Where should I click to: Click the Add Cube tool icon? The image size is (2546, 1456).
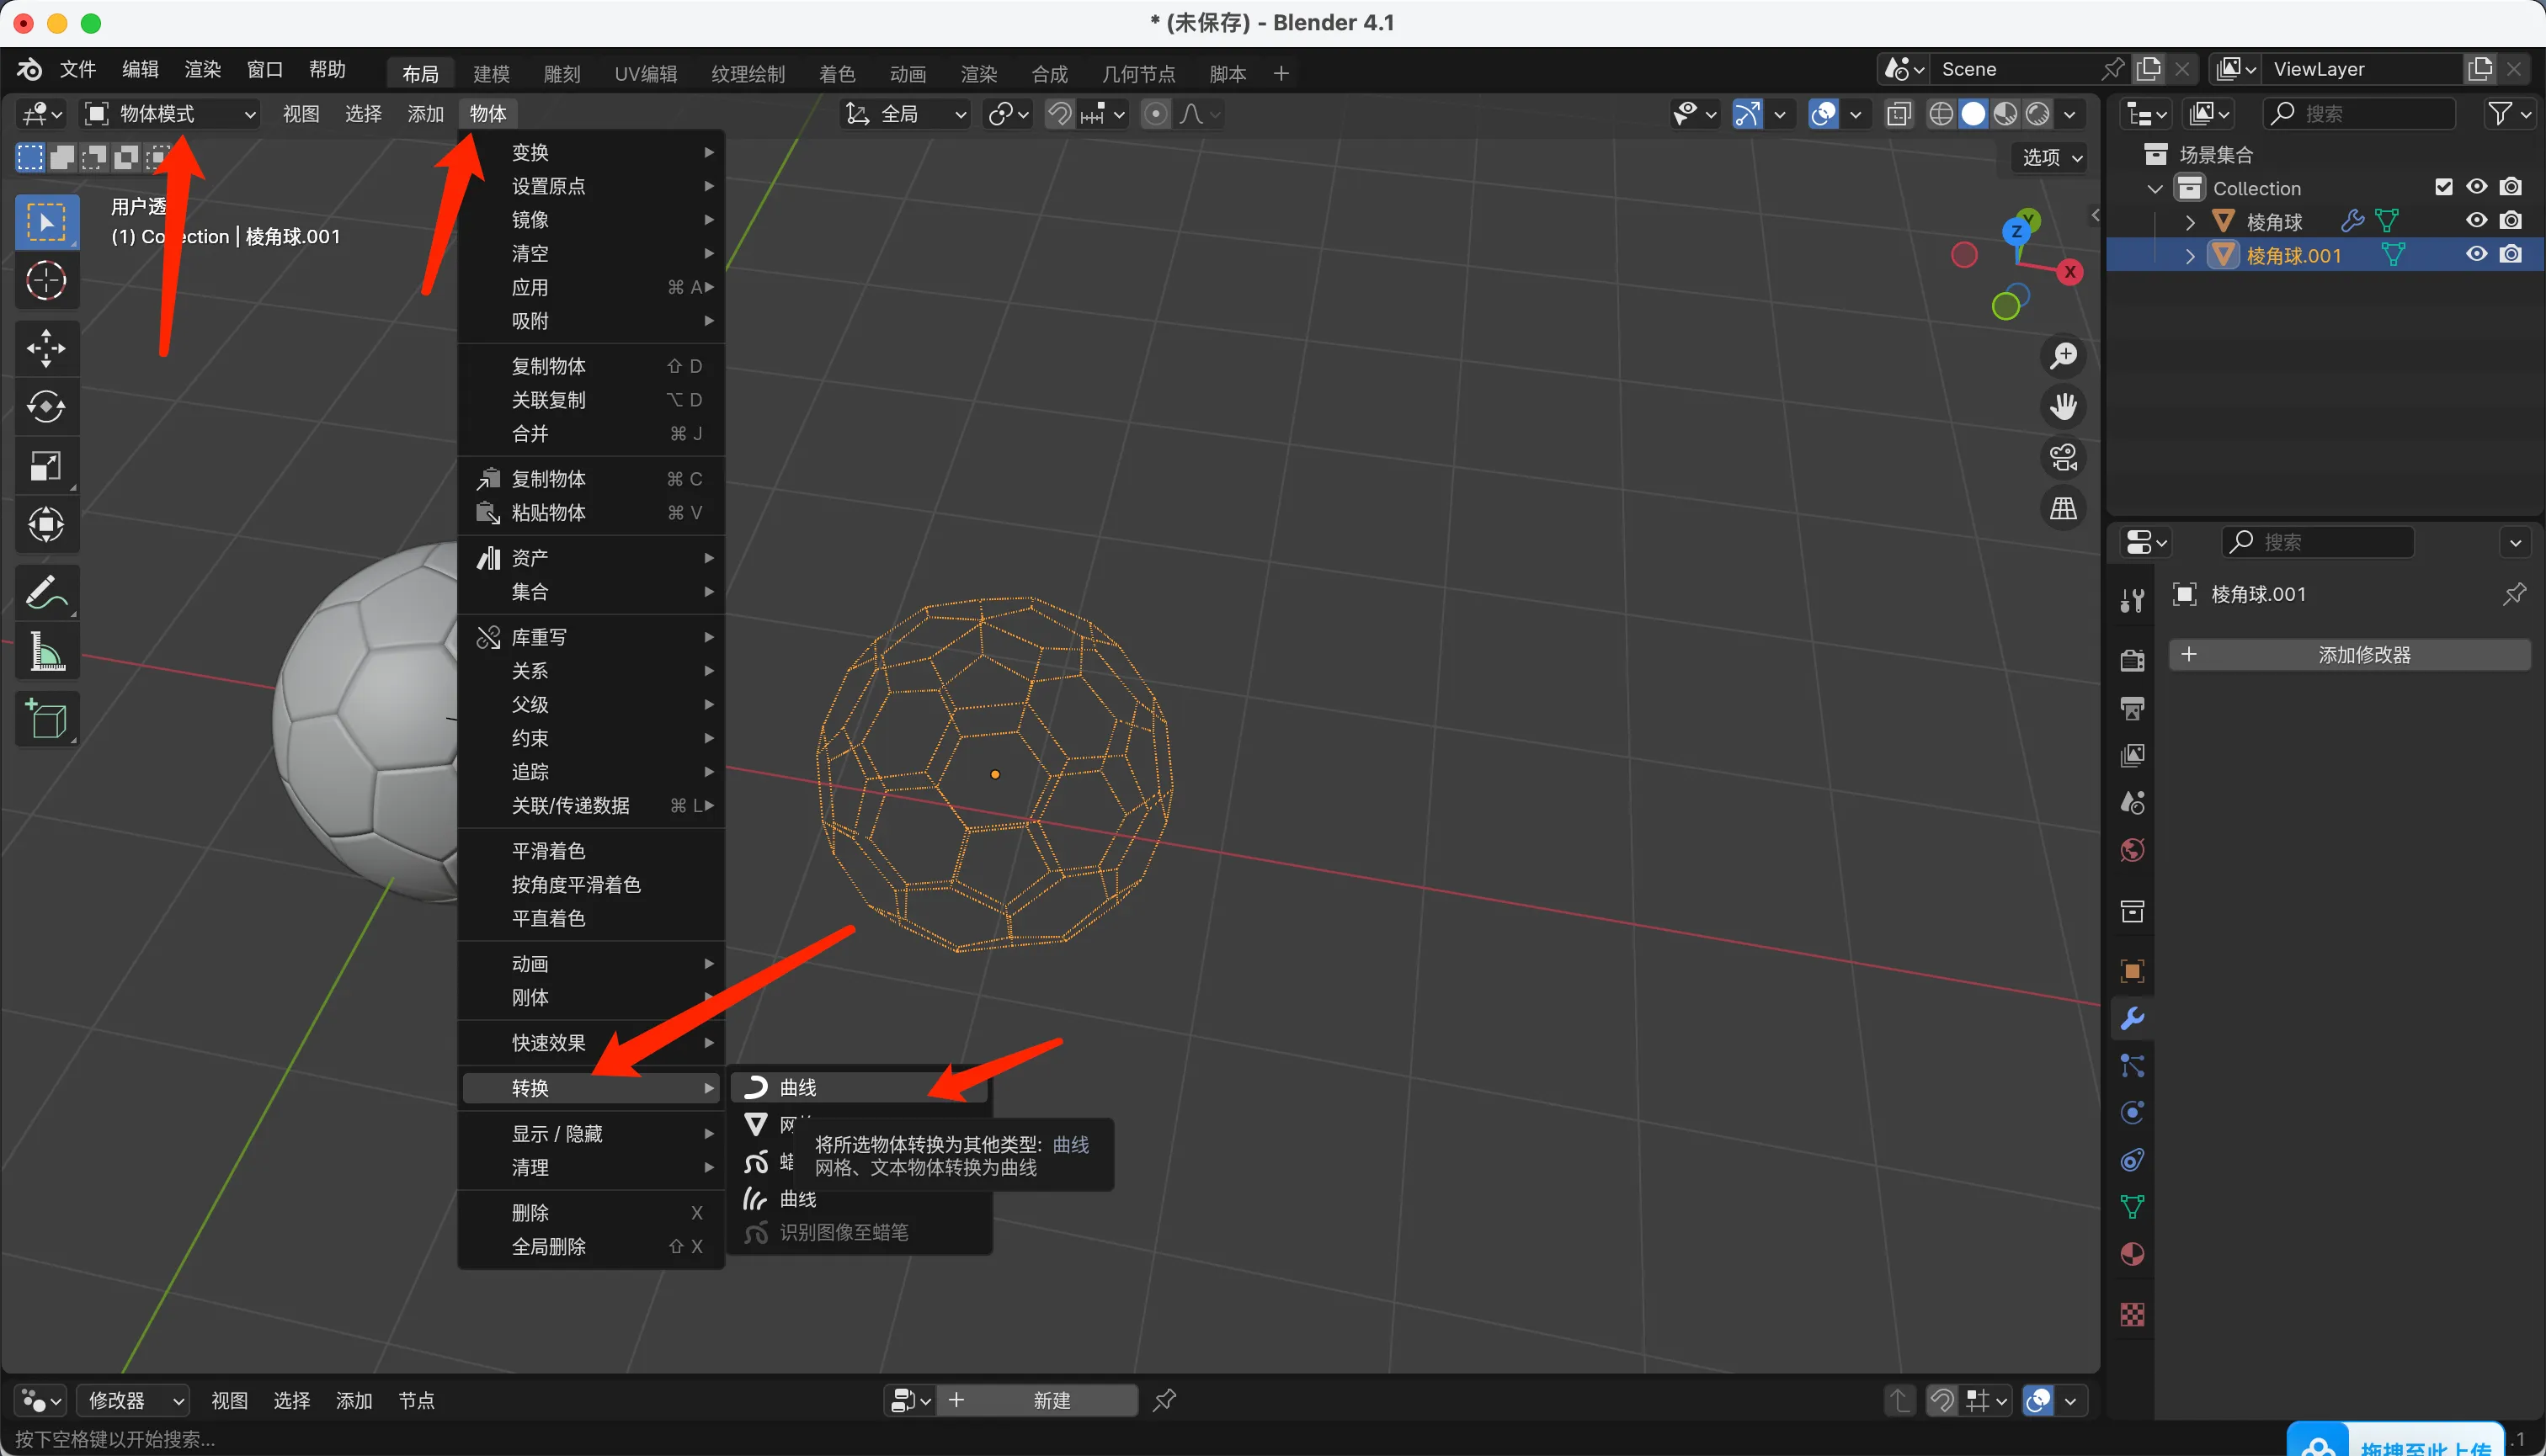pos(46,720)
